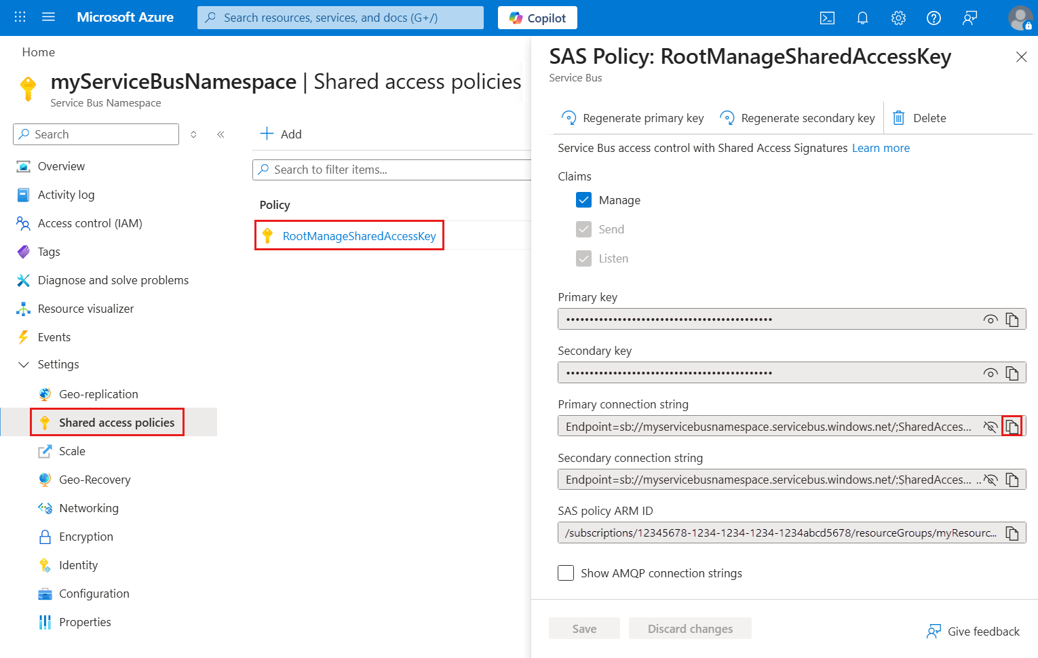Screen dimensions: 1038x658
Task: Select Networking in the sidebar
Action: point(89,507)
